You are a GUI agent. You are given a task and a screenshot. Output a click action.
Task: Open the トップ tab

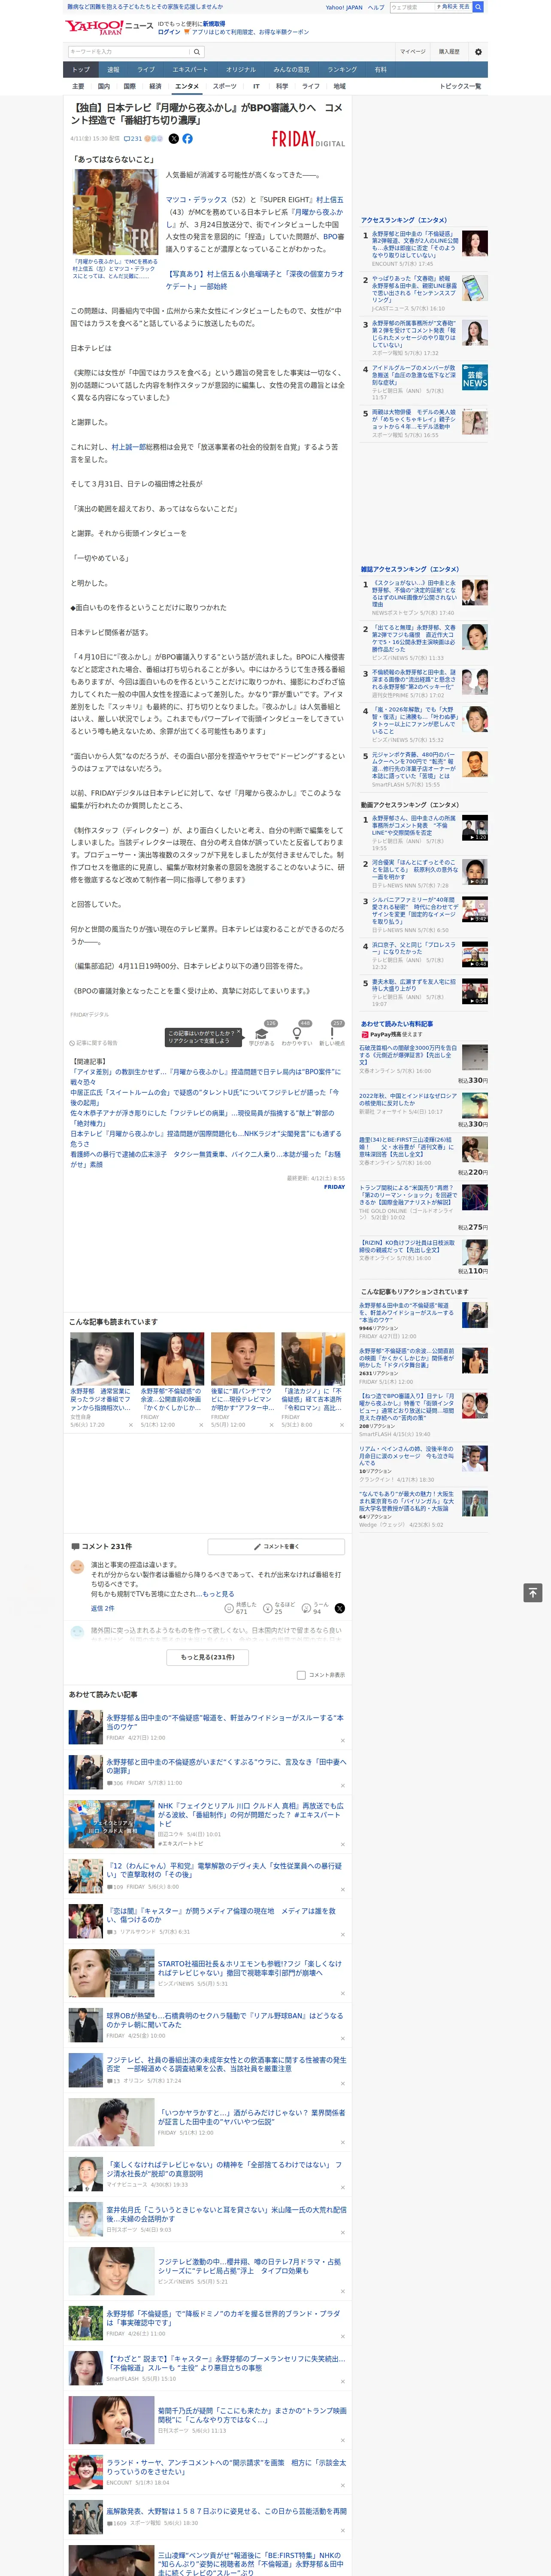(x=81, y=70)
